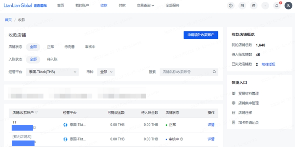Click the 店铺名称/收款账号 search field

point(189,72)
